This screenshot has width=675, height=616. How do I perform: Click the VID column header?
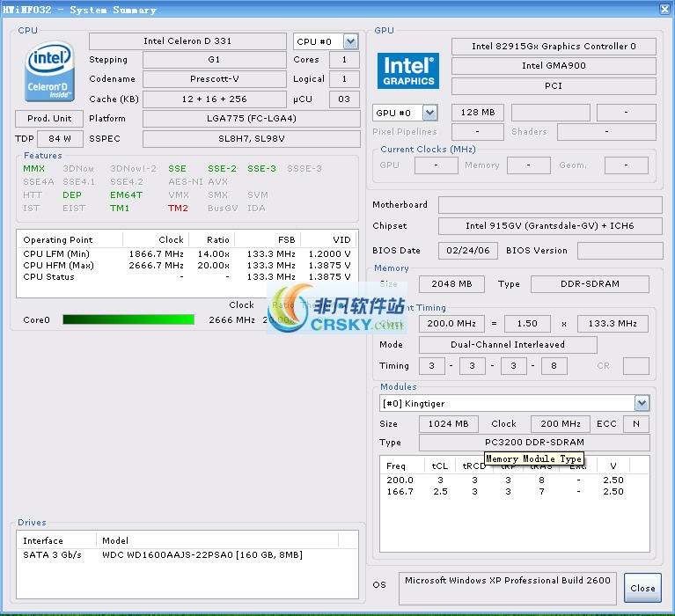pyautogui.click(x=328, y=239)
